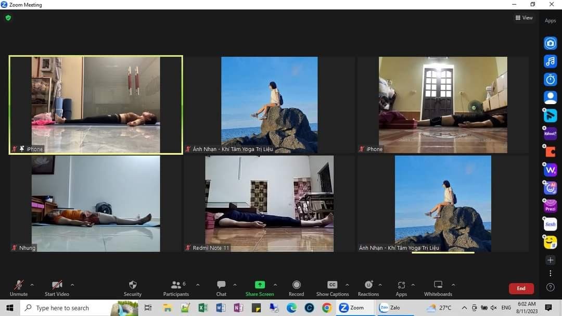This screenshot has height=316, width=562.
Task: Open the orange-red app icon in sidebar
Action: pos(550,151)
